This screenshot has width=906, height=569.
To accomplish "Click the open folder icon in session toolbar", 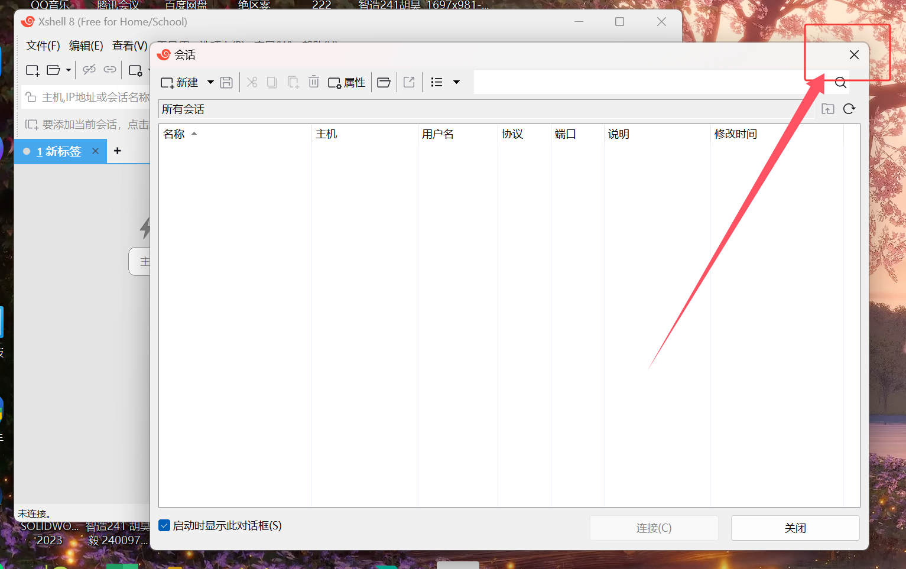I will pyautogui.click(x=384, y=82).
